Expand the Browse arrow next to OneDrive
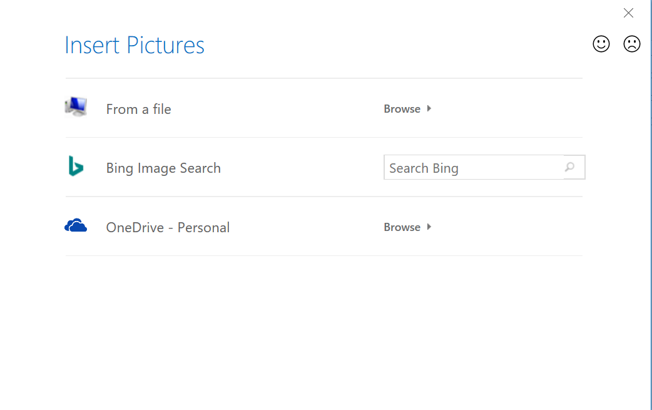652x410 pixels. pos(429,227)
